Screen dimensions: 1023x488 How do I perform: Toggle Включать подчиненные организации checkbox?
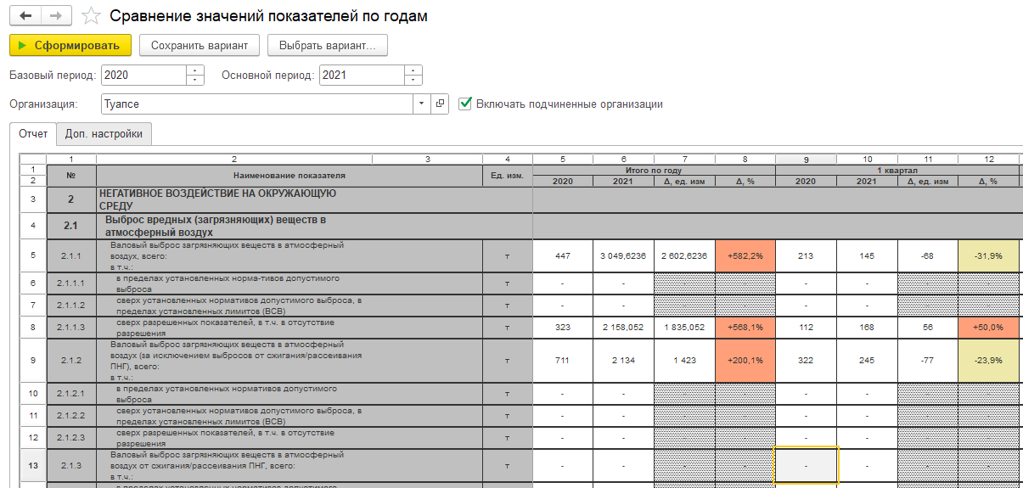point(464,104)
